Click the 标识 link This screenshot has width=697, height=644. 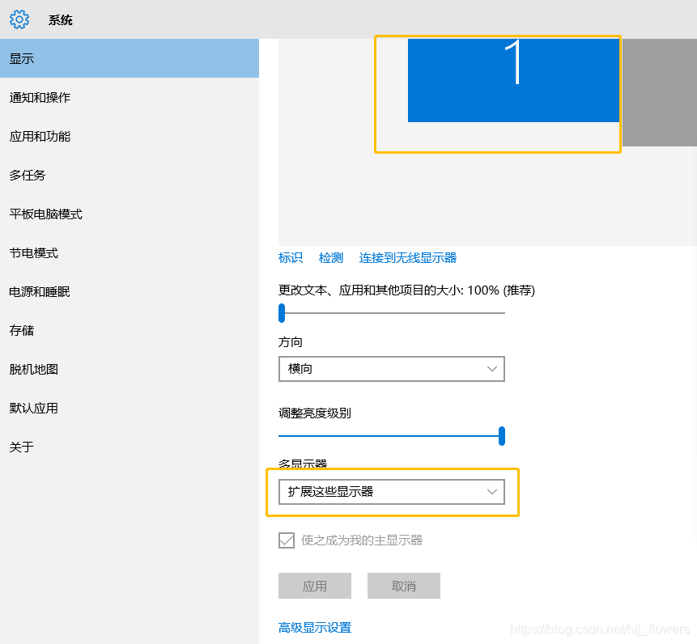click(x=291, y=257)
